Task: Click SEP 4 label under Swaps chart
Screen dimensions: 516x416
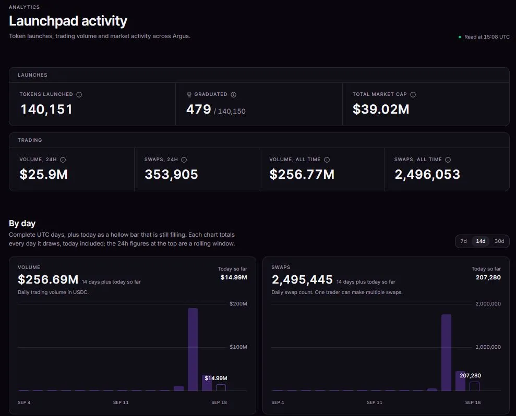Action: 278,402
